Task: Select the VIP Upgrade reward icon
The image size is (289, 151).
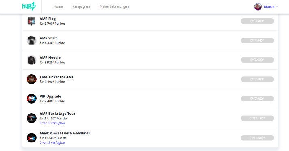Action: 32,99
